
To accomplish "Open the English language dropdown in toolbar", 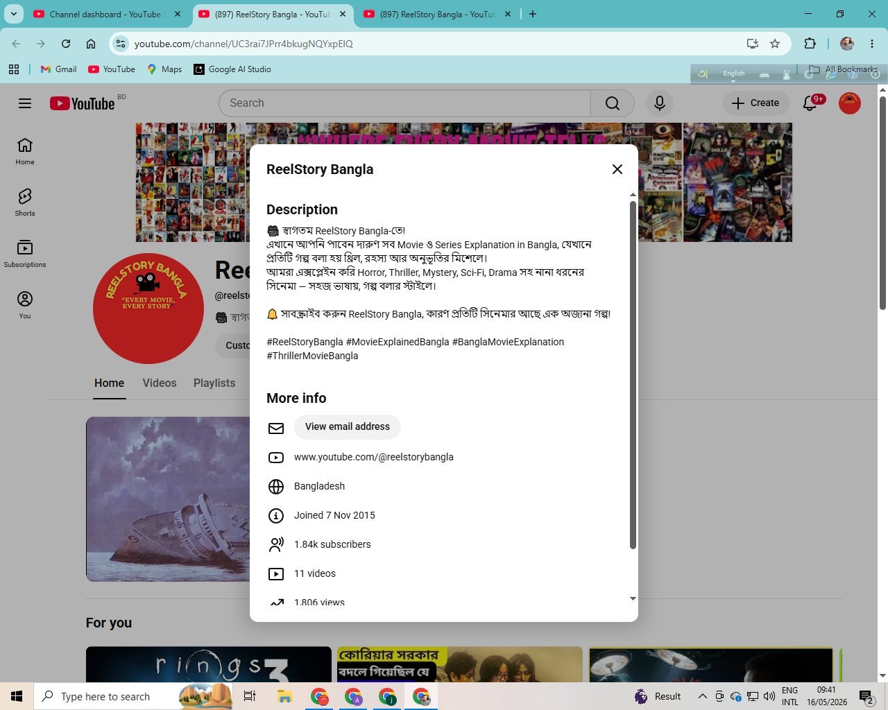I will click(x=733, y=73).
